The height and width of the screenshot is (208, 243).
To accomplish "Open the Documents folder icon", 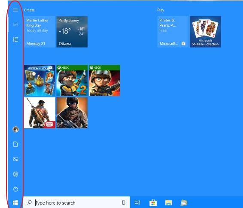I will 15,144.
